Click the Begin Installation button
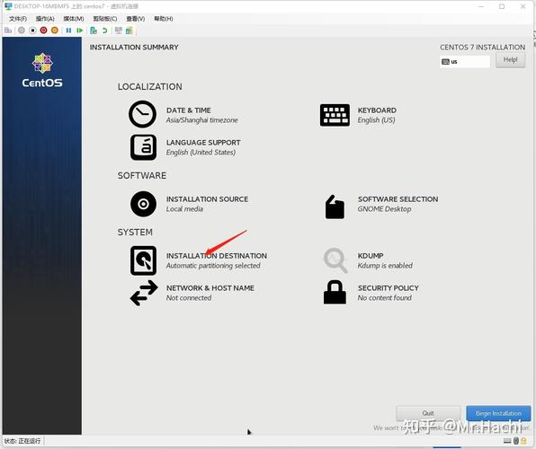 point(498,413)
